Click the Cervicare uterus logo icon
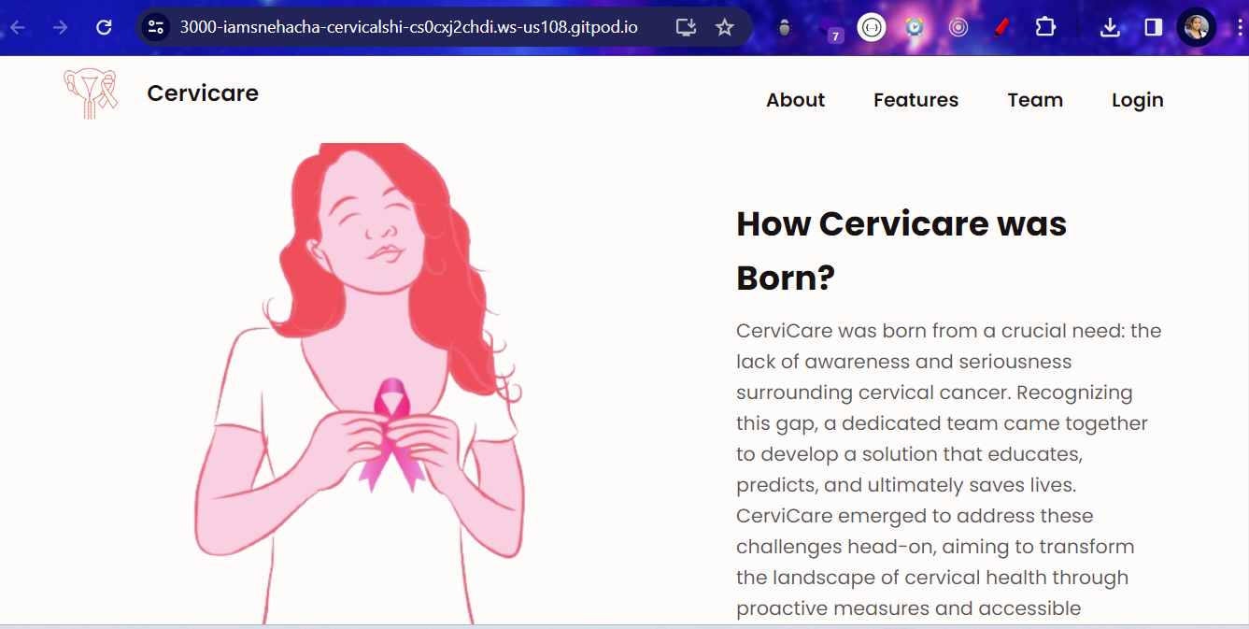This screenshot has height=629, width=1249. pos(90,93)
